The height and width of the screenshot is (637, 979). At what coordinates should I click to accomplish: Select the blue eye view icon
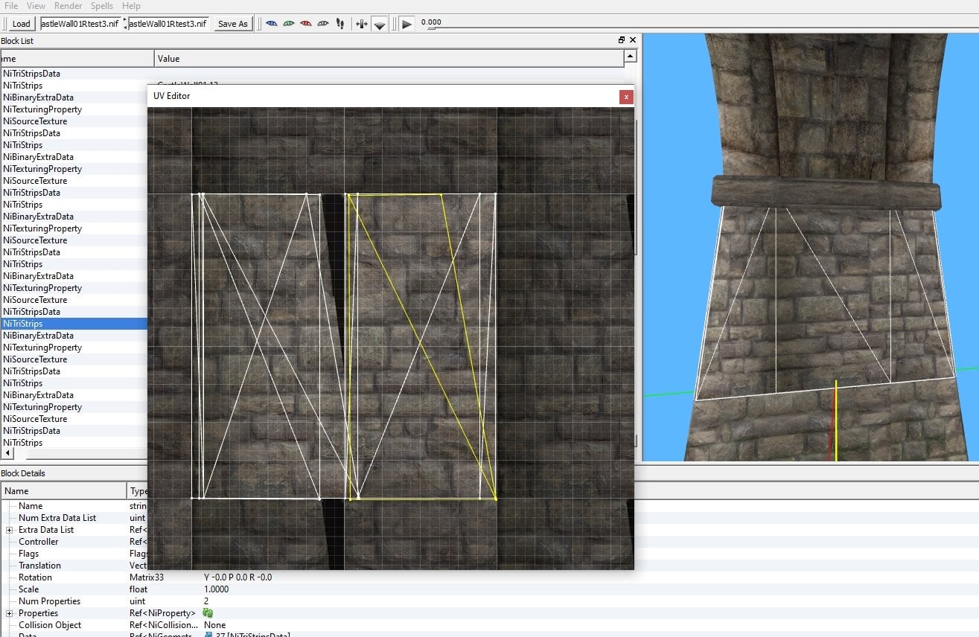(x=272, y=24)
